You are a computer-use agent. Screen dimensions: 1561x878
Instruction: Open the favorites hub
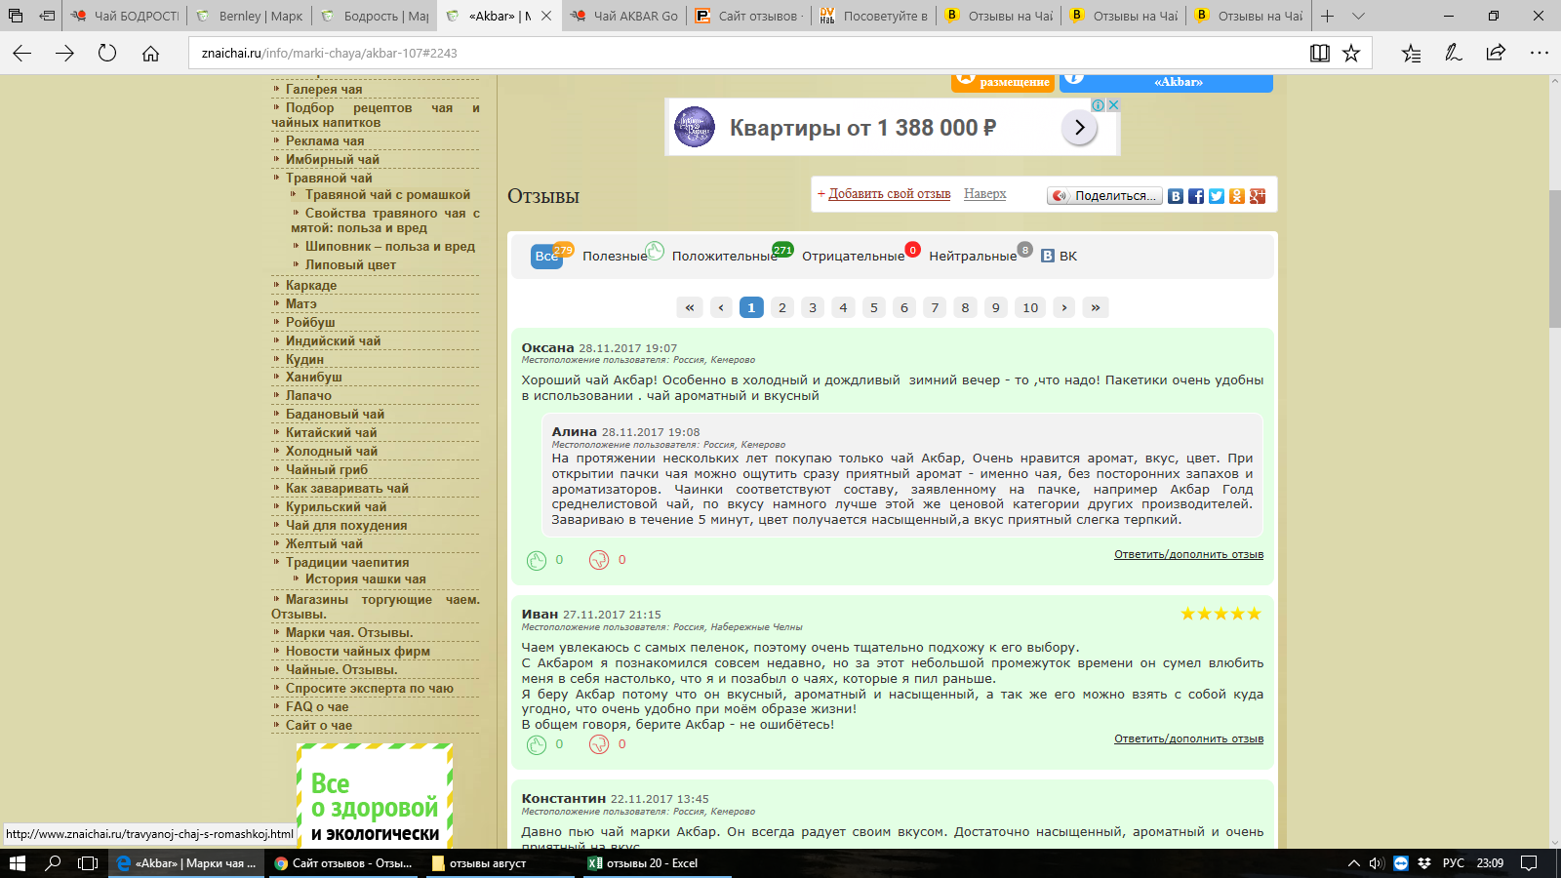[x=1411, y=54]
